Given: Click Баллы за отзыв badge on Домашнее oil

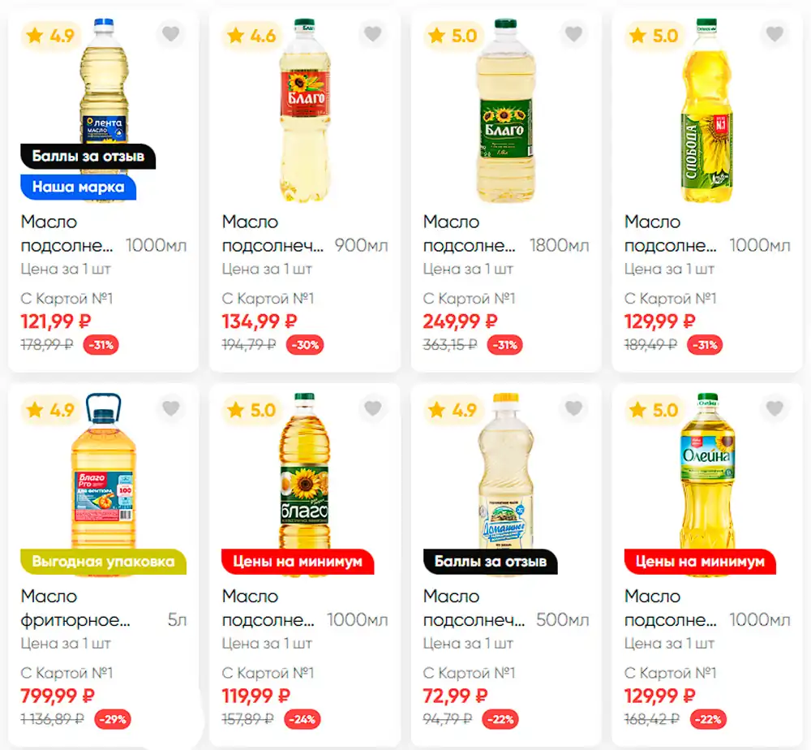Looking at the screenshot, I should click(490, 561).
